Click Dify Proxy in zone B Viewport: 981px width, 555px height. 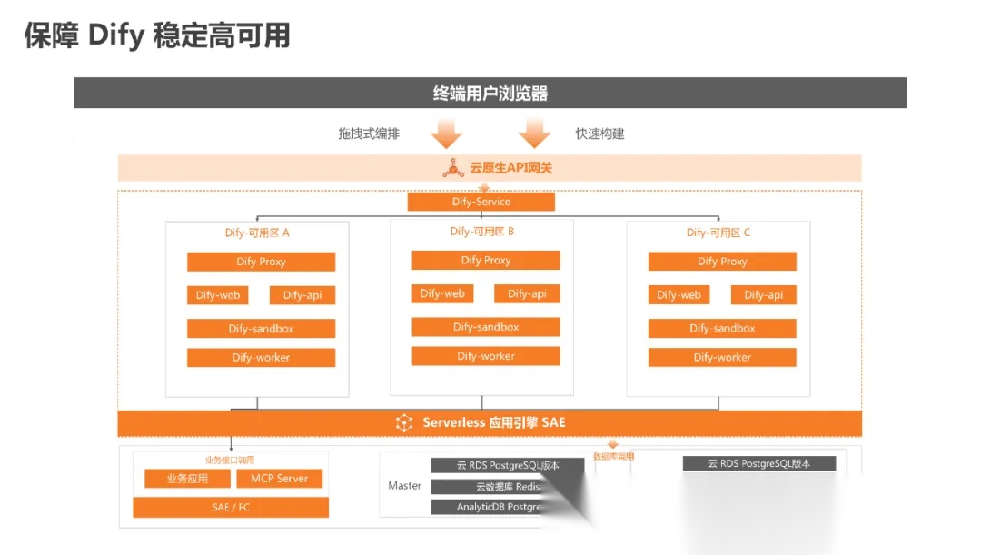click(x=485, y=261)
